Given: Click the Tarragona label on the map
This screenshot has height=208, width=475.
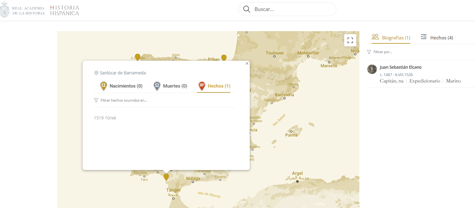Looking at the screenshot, I should (272, 100).
